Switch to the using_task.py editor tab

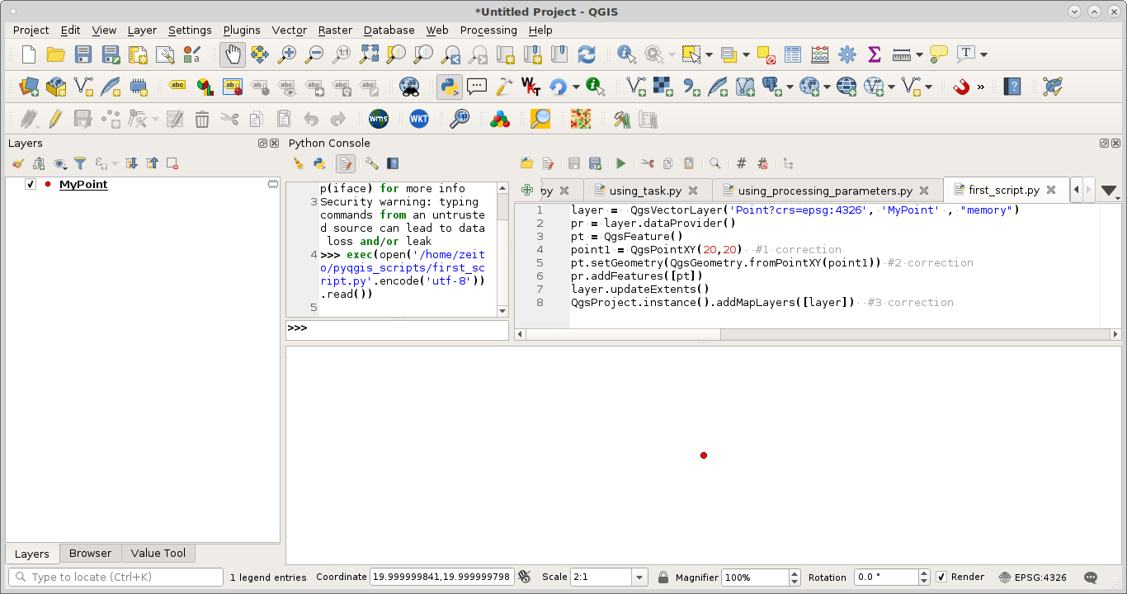(x=646, y=191)
